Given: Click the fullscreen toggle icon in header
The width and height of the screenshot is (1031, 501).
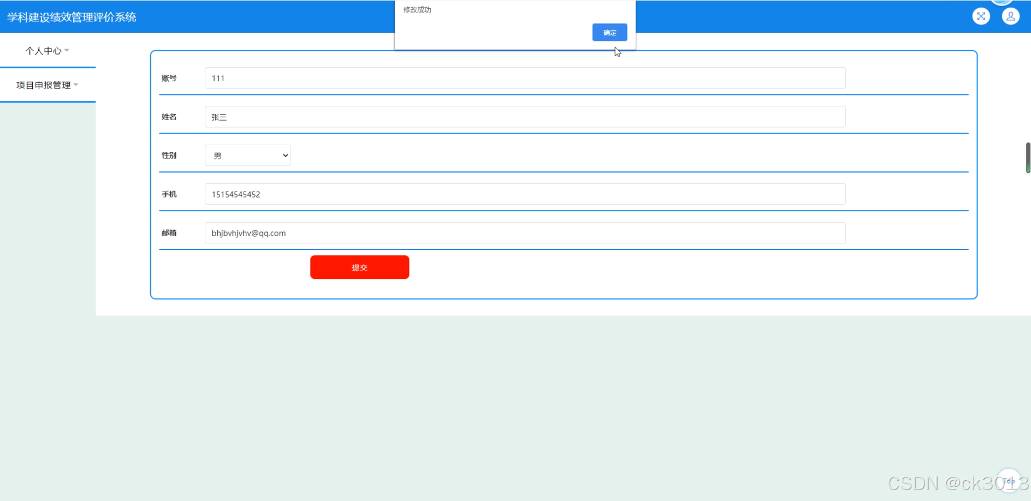Looking at the screenshot, I should (x=981, y=16).
